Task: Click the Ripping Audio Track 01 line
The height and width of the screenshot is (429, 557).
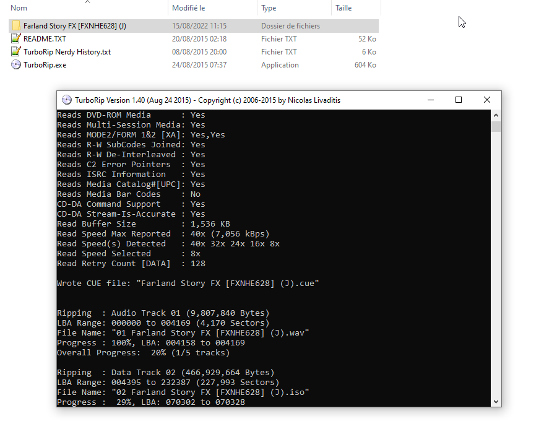Action: click(163, 313)
